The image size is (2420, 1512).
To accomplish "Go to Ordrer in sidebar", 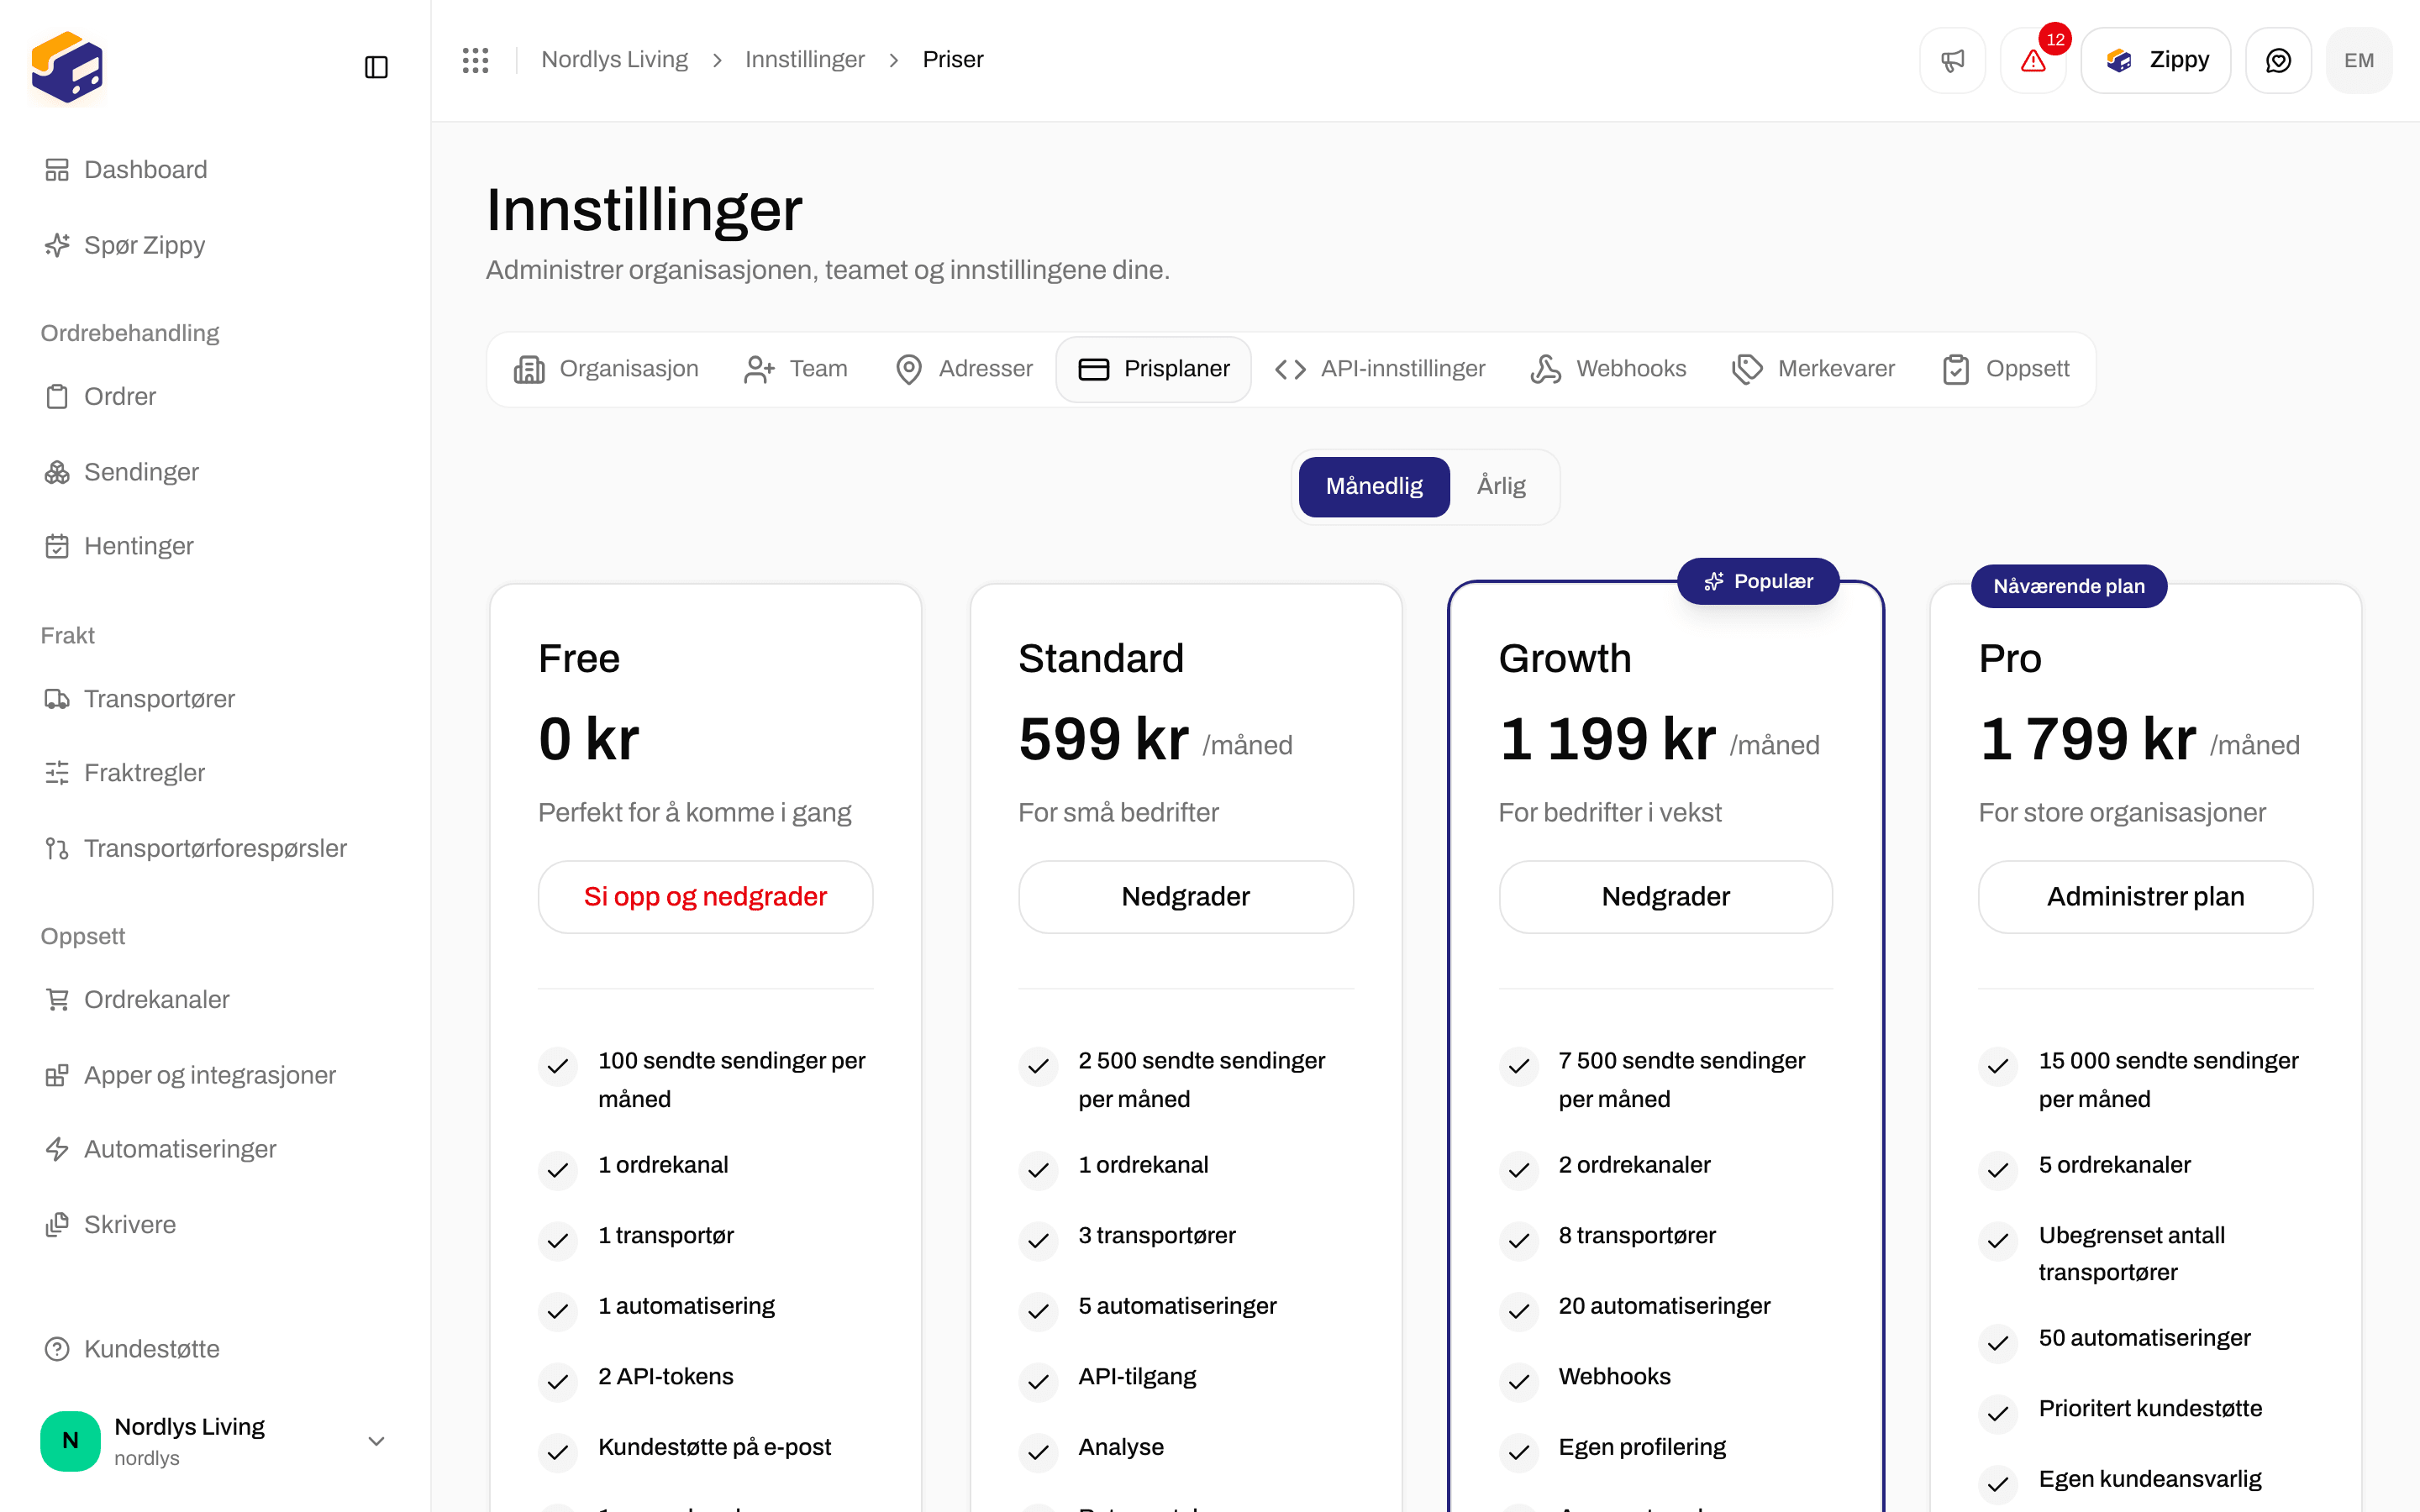I will point(100,396).
